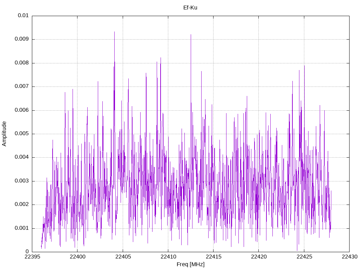Click the x-axis tick label 22395
The width and height of the screenshot is (359, 269).
32,257
